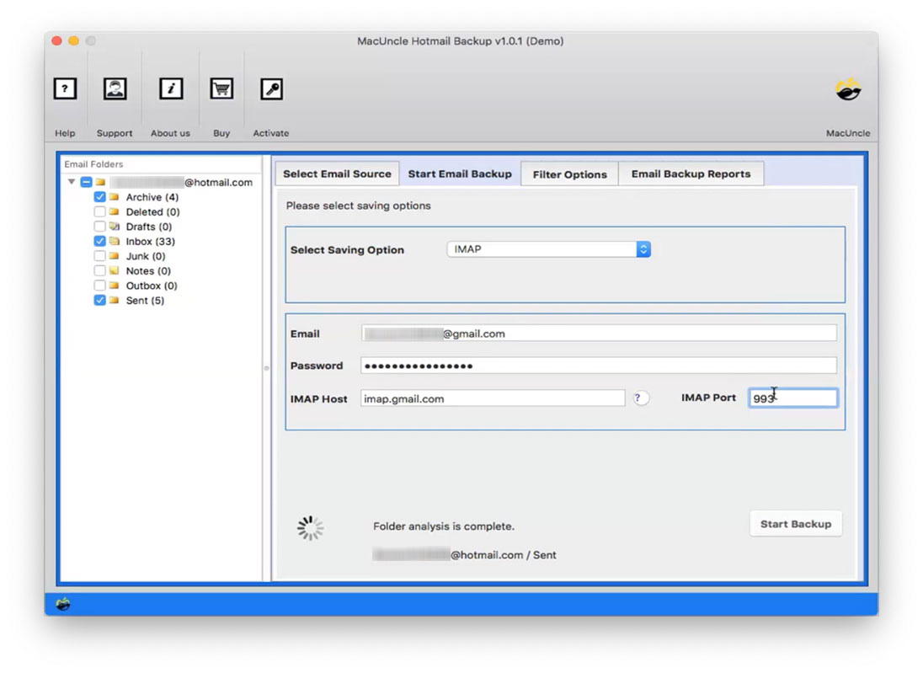Open the Select Saving Option dropdown
The image size is (923, 673).
coord(548,248)
